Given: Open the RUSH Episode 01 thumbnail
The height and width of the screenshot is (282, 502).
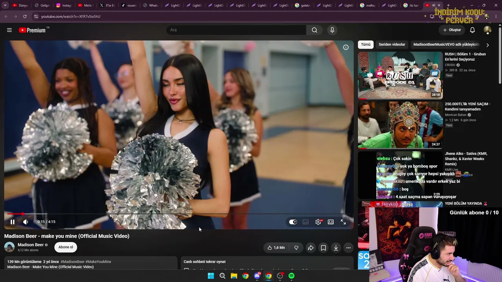Looking at the screenshot, I should click(400, 75).
